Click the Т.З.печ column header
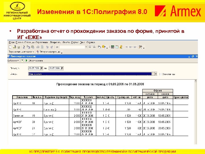 (88, 97)
